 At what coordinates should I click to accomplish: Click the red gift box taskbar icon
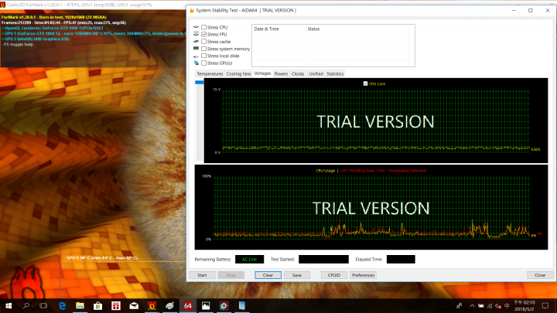tap(116, 305)
